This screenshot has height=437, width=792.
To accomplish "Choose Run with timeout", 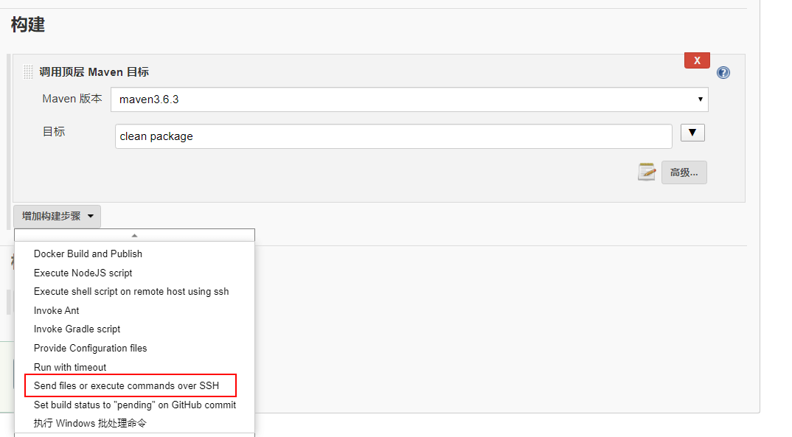I will click(x=70, y=368).
